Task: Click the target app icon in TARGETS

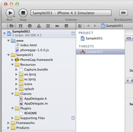Action: click(x=83, y=52)
